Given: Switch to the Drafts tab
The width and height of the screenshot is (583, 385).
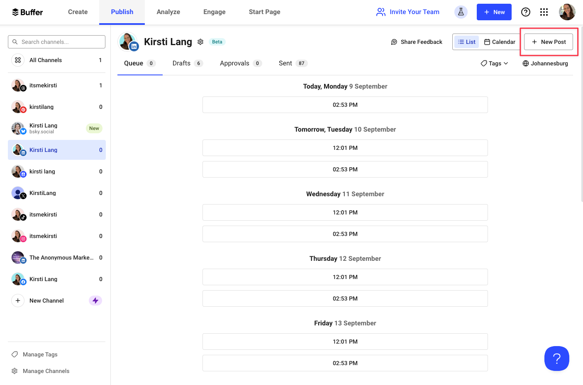Looking at the screenshot, I should click(188, 63).
